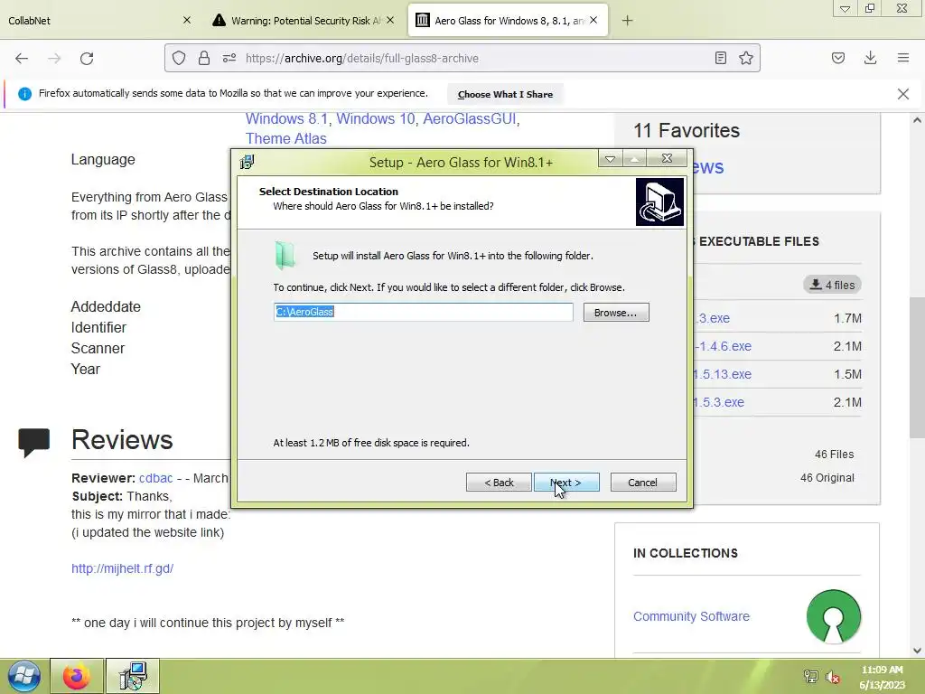Go back with the Firefox back arrow

(x=22, y=59)
